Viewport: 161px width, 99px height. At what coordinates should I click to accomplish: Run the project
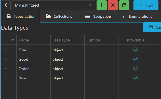[146, 5]
